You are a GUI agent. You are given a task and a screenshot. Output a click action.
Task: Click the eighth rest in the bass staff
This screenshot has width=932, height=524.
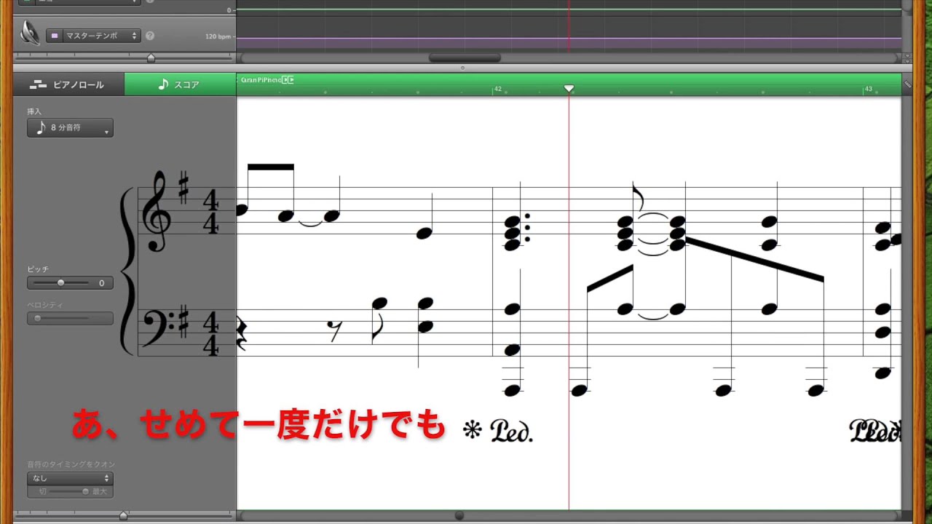point(334,330)
